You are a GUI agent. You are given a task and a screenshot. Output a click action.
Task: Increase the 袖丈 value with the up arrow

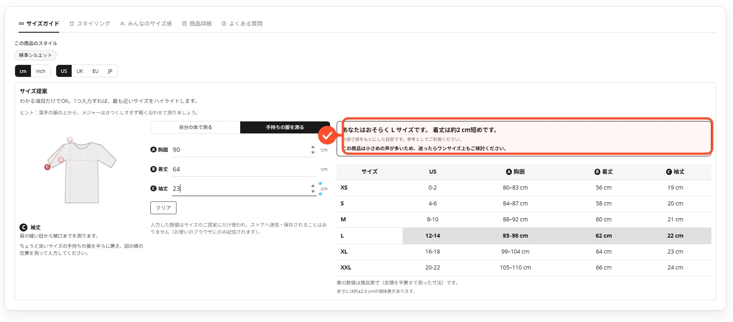tap(313, 186)
